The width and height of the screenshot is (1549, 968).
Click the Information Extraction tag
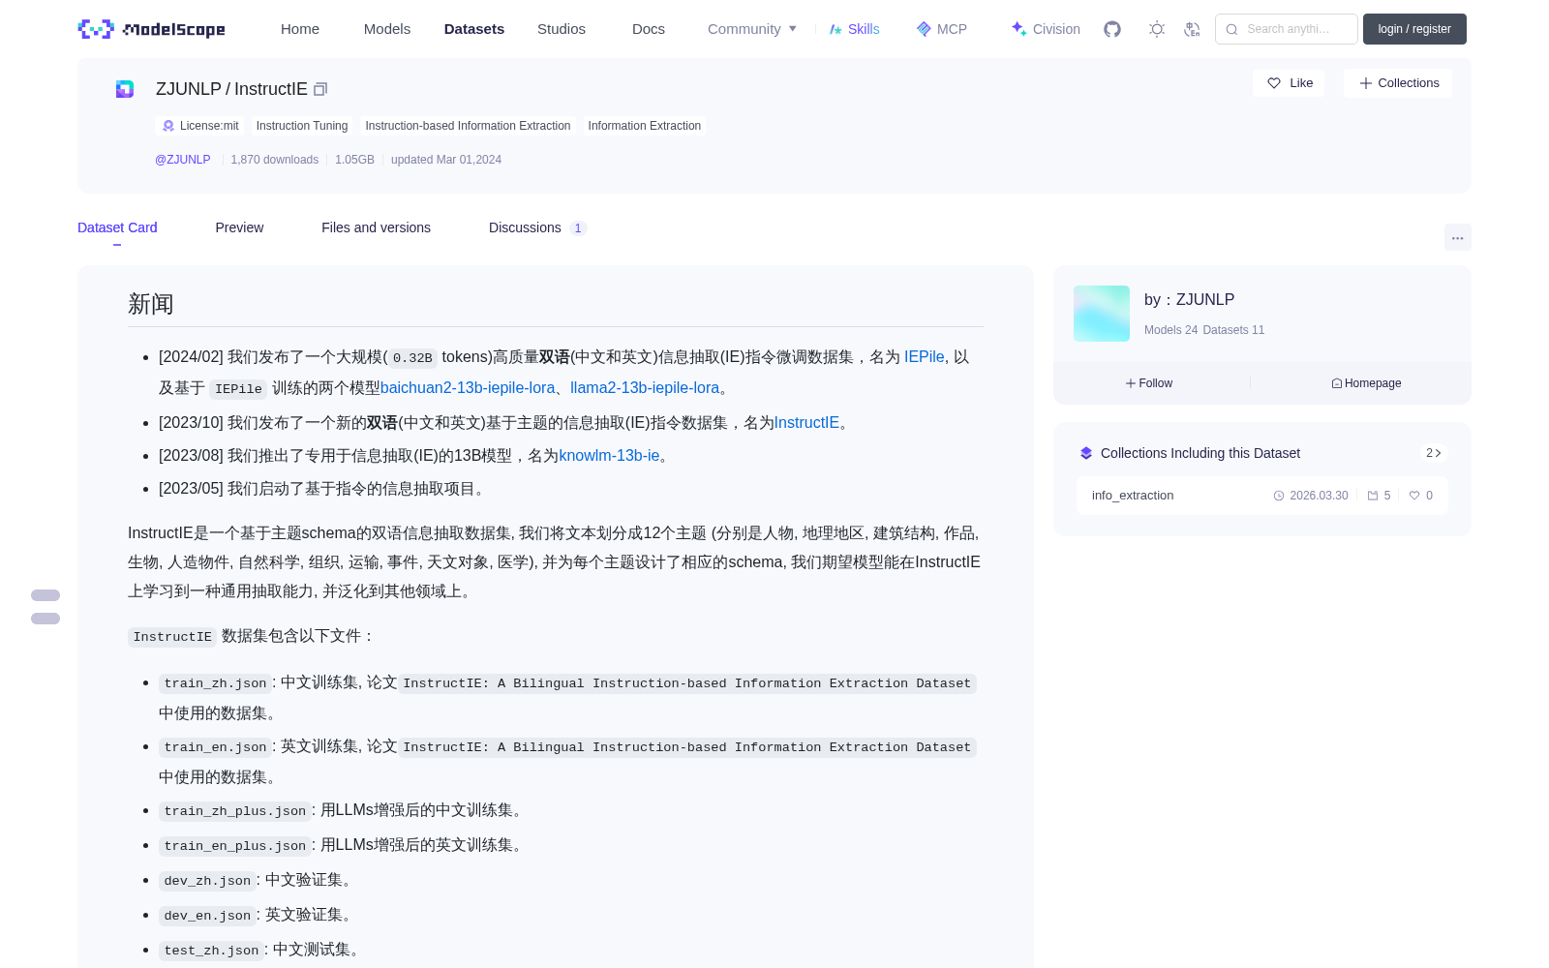coord(645,126)
